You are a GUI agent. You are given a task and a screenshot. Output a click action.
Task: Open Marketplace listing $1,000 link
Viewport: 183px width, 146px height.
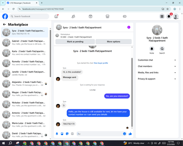click(76, 37)
